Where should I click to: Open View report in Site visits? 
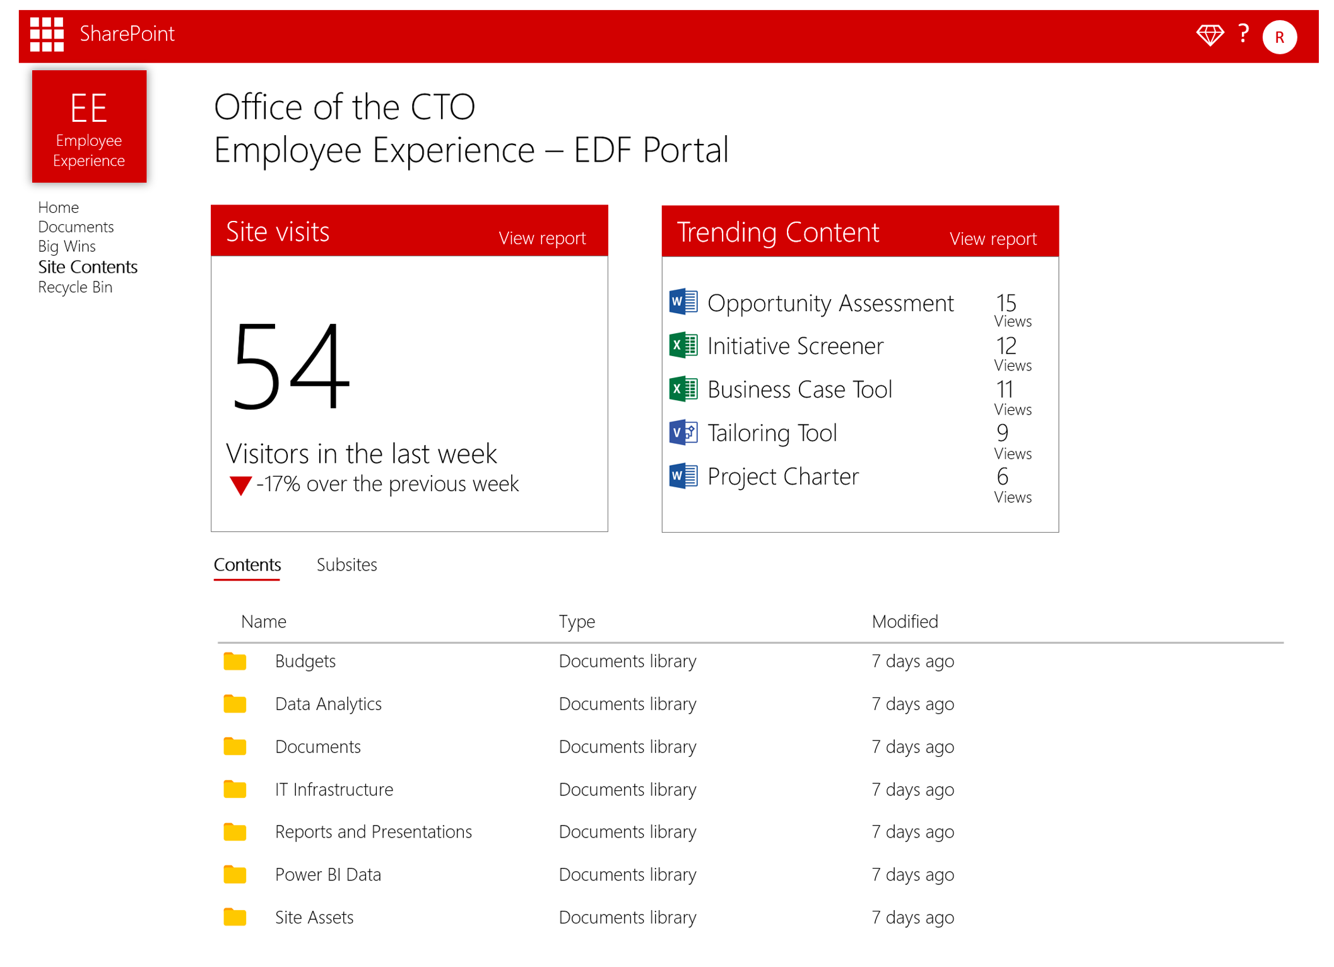coord(541,238)
